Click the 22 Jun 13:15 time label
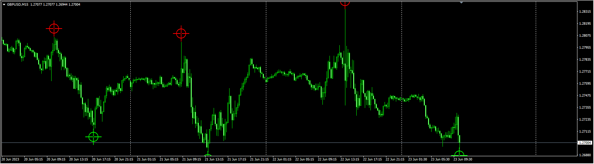Screen dimensions: 594x164 pyautogui.click(x=349, y=159)
